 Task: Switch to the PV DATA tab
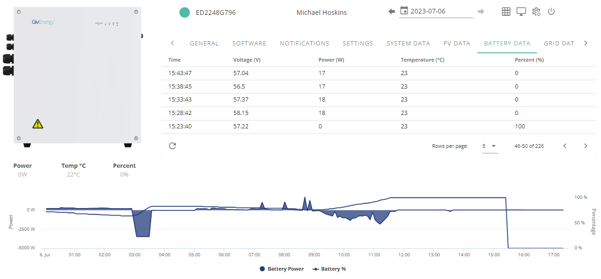coord(457,44)
